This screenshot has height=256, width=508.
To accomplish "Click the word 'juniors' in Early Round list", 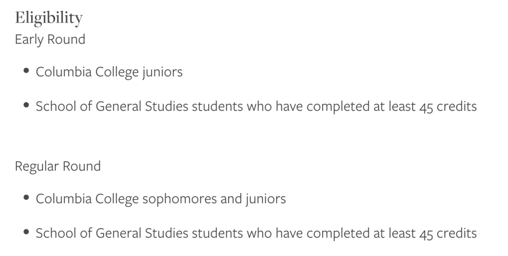I will pos(162,72).
